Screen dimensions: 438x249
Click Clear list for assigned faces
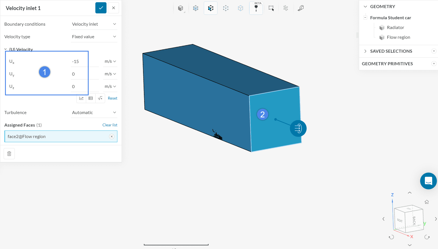tap(110, 125)
